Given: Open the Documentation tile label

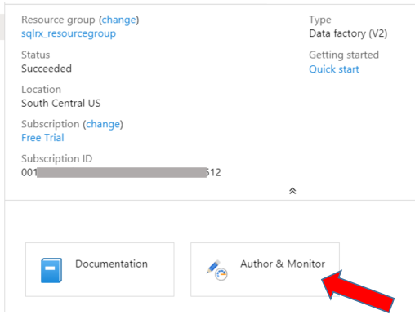Looking at the screenshot, I should coord(111,264).
